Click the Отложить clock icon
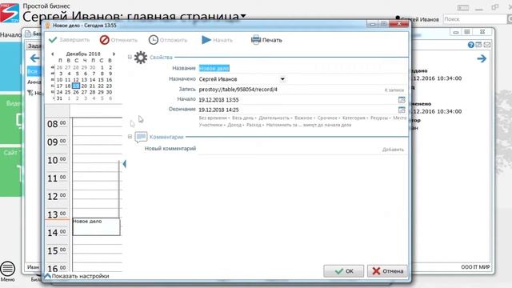512x288 pixels. 153,40
